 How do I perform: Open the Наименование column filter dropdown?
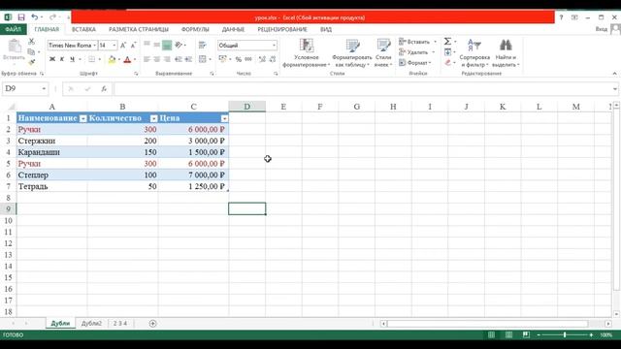[x=82, y=118]
